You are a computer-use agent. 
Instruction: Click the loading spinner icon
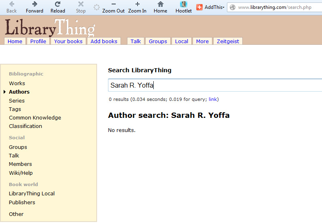(x=97, y=7)
